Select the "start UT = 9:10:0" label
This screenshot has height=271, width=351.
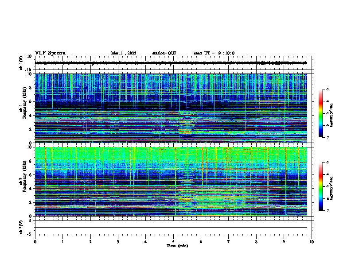click(214, 53)
